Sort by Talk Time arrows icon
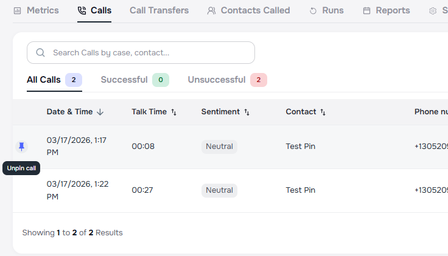 pyautogui.click(x=173, y=112)
